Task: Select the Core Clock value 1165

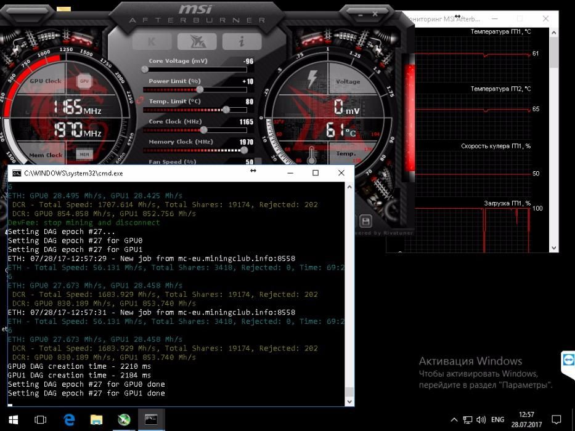Action: 247,122
